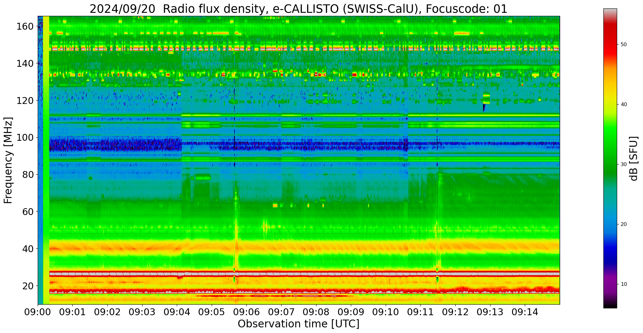Click the colorbar tick label 40

(624, 104)
